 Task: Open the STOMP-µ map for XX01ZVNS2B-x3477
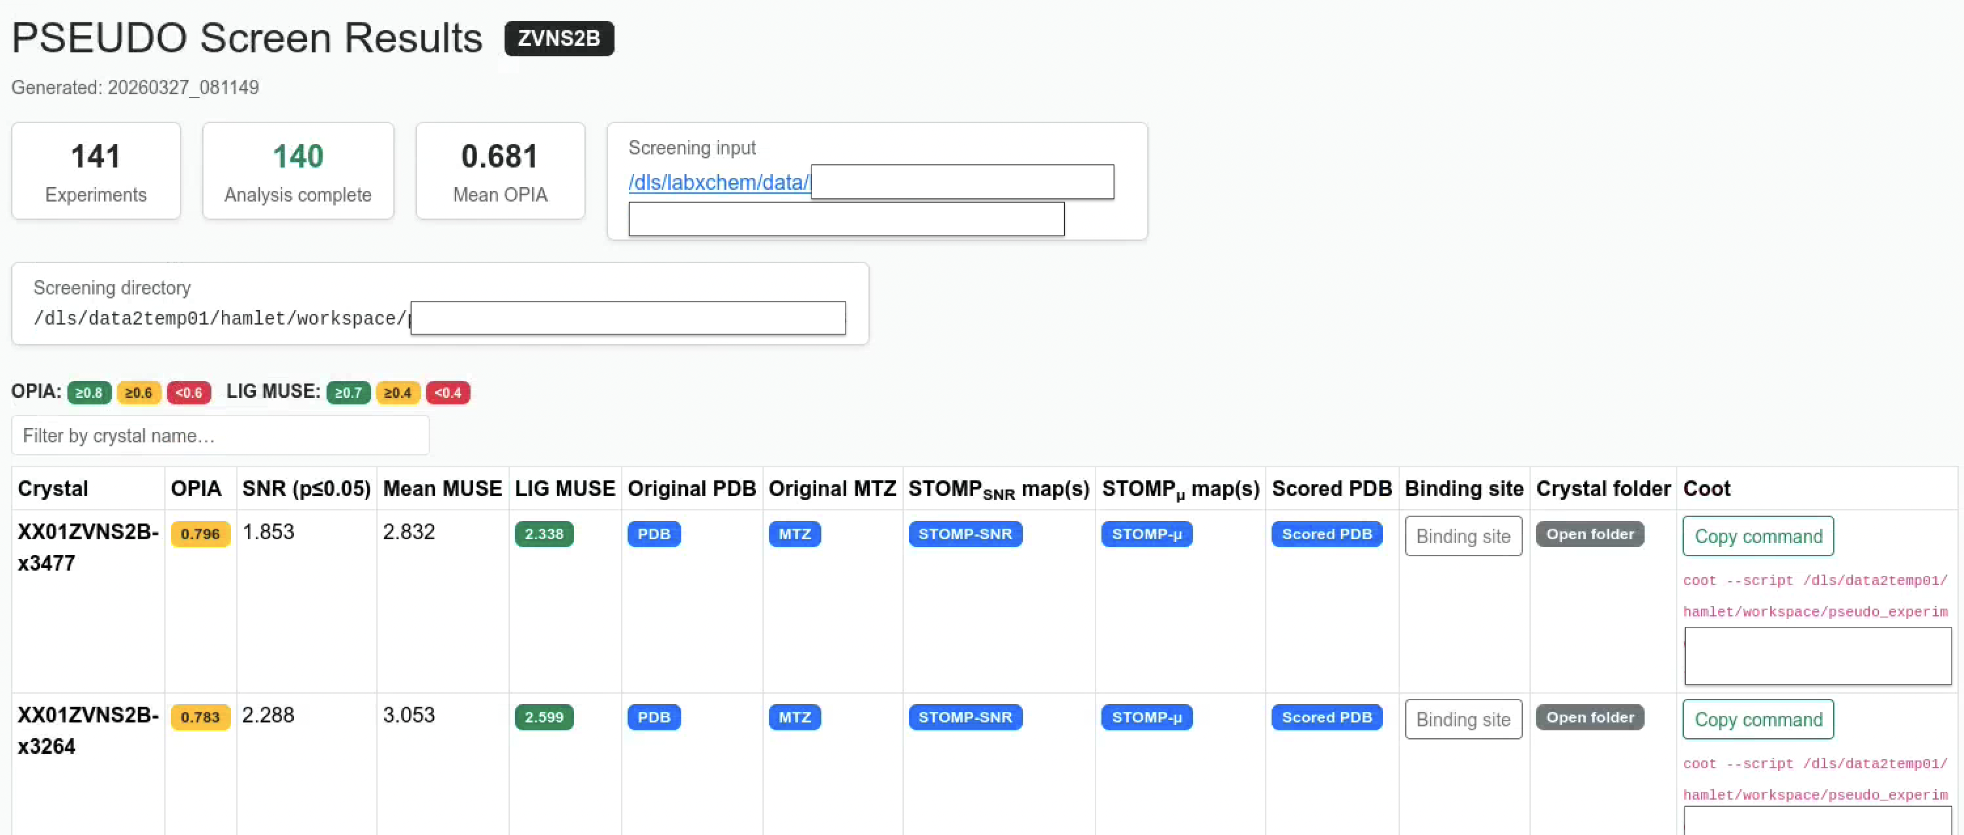(1147, 534)
